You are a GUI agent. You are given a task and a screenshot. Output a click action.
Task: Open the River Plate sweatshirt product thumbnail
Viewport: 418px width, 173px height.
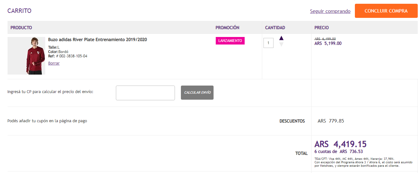[26, 56]
